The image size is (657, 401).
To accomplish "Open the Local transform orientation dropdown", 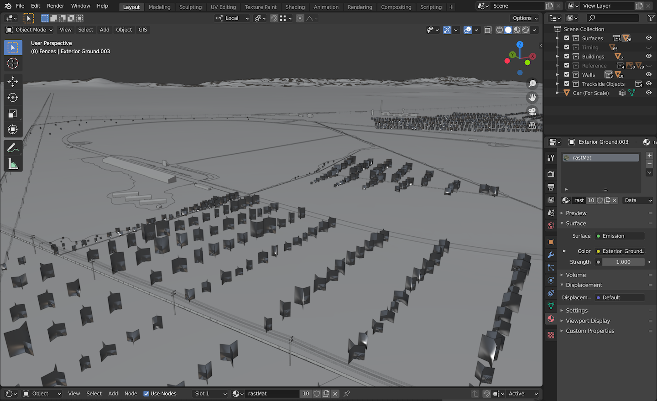I will pyautogui.click(x=232, y=18).
